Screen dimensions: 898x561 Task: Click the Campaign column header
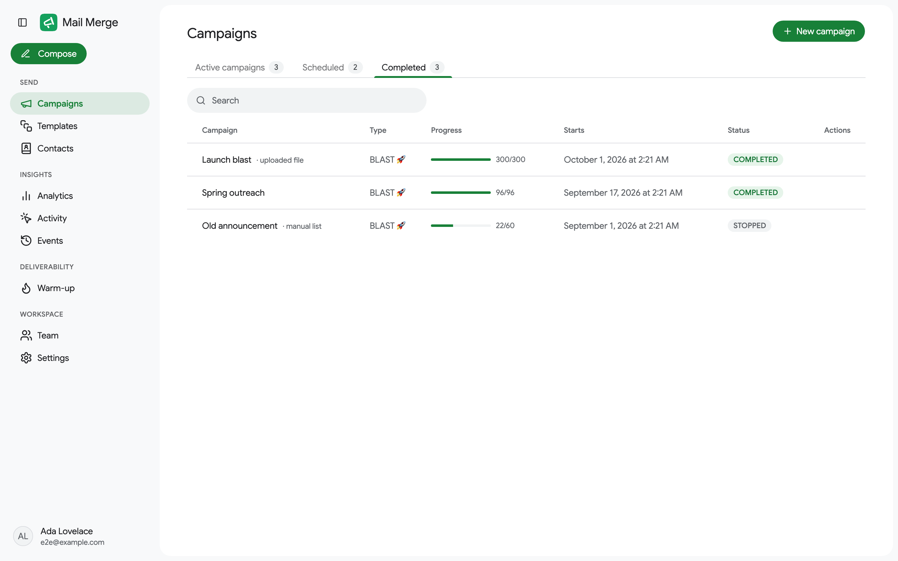tap(219, 130)
